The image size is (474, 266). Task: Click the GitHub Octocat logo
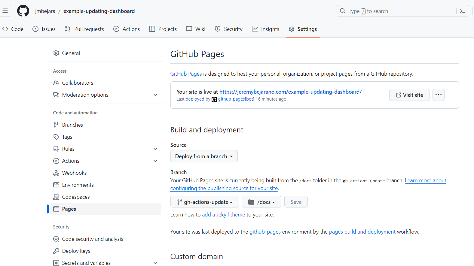23,11
